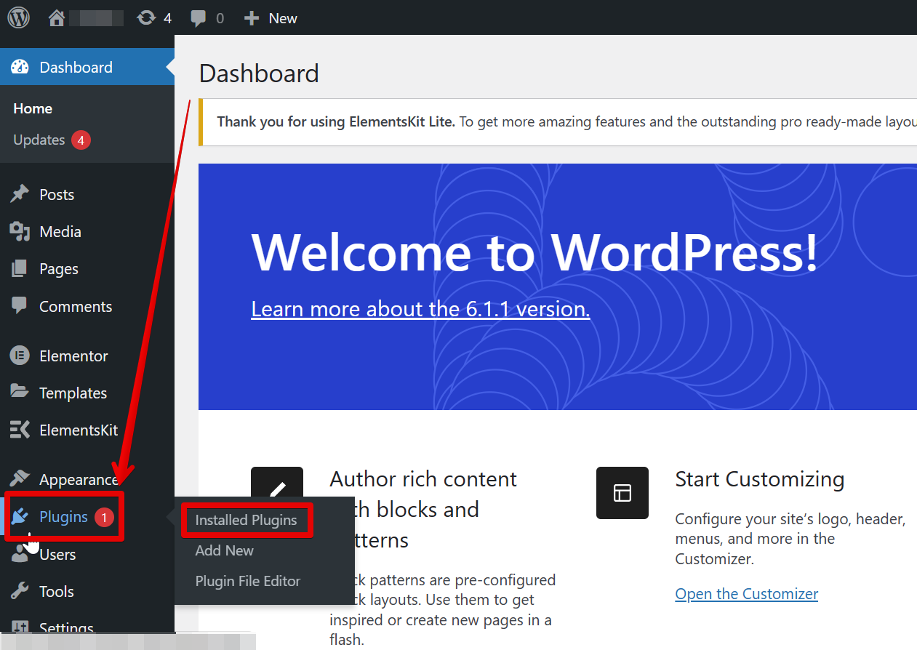Viewport: 917px width, 650px height.
Task: Open the comments bubble icon in toolbar
Action: pos(198,18)
